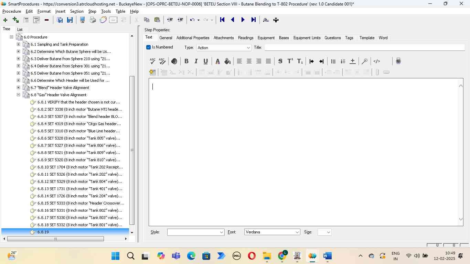Open the fill bucket highlight color
470x264 pixels.
coord(227,61)
